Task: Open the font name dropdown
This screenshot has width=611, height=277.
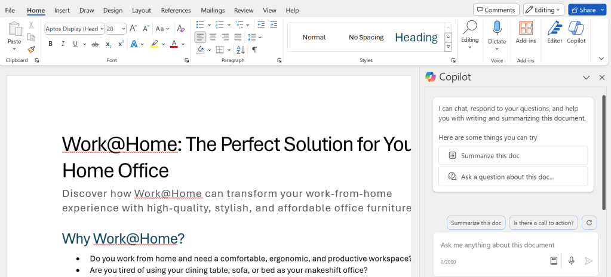Action: coord(102,29)
